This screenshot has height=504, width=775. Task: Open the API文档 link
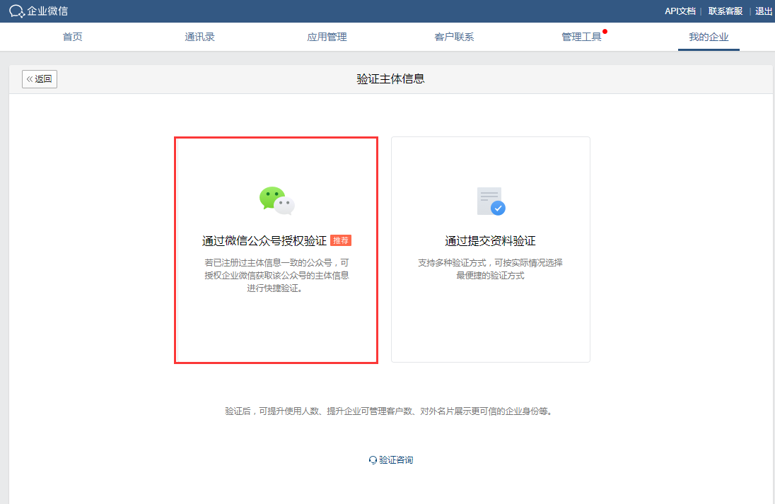[x=680, y=11]
